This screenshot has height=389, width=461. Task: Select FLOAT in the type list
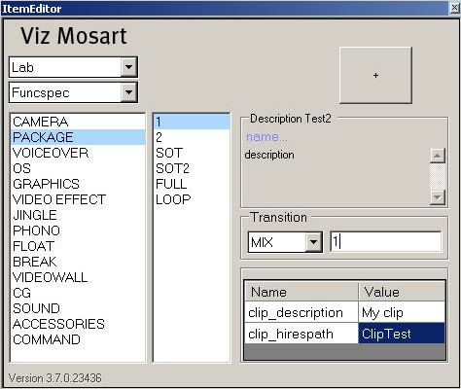click(78, 246)
